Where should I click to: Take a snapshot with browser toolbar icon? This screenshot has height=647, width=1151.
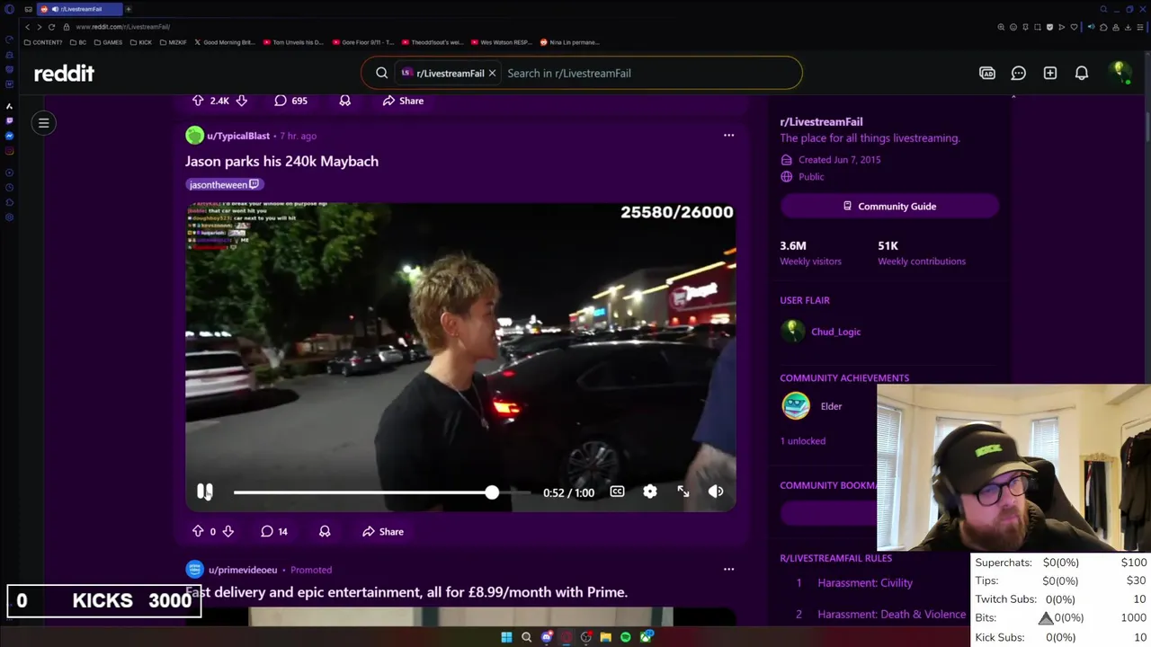[x=1038, y=27]
